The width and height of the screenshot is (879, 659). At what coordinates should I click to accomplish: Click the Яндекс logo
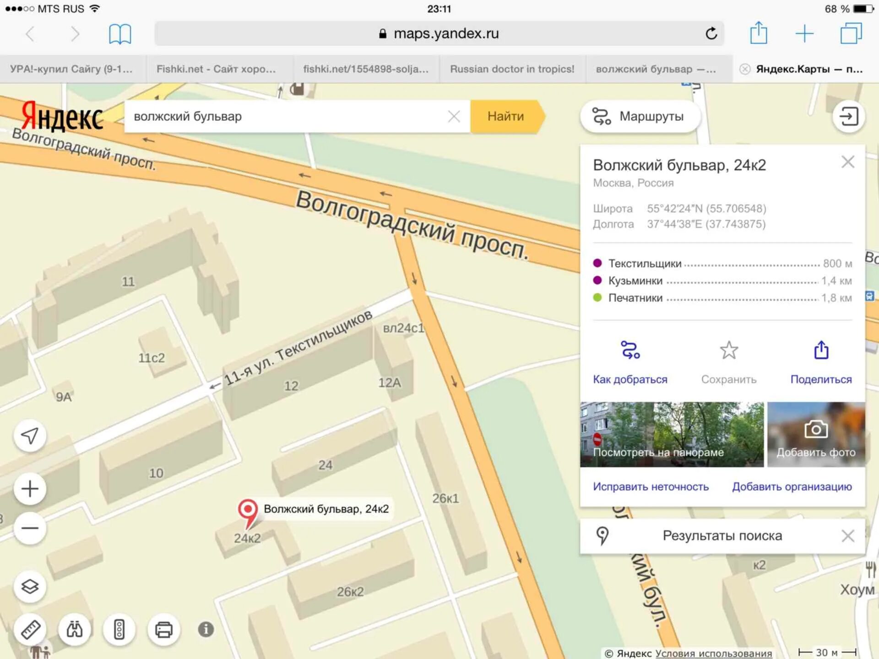(62, 117)
